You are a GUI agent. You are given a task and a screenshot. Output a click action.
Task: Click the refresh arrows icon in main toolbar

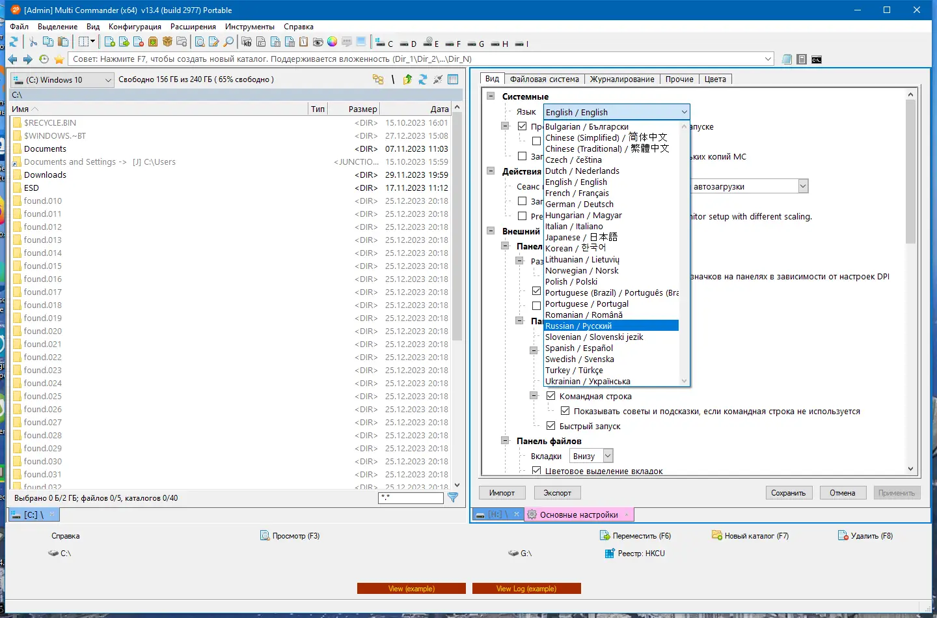click(14, 42)
